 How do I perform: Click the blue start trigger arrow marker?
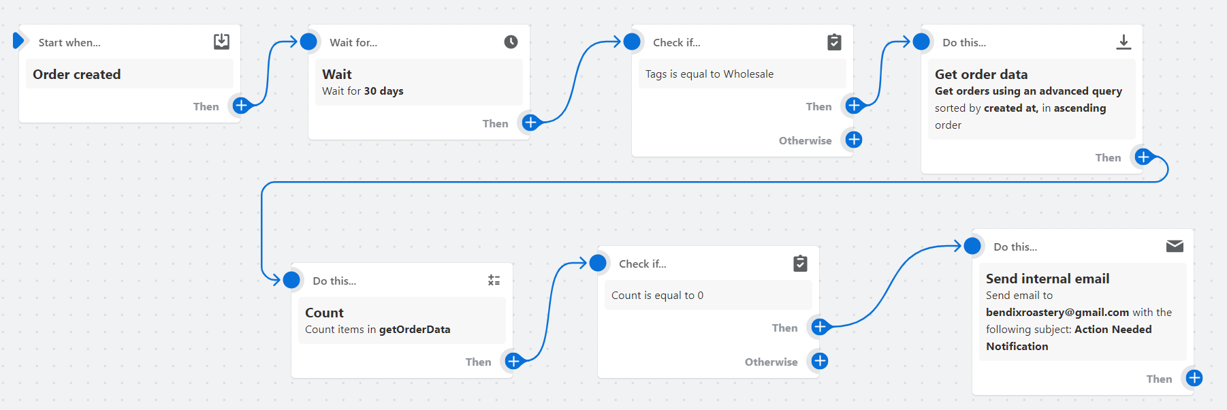tap(18, 41)
